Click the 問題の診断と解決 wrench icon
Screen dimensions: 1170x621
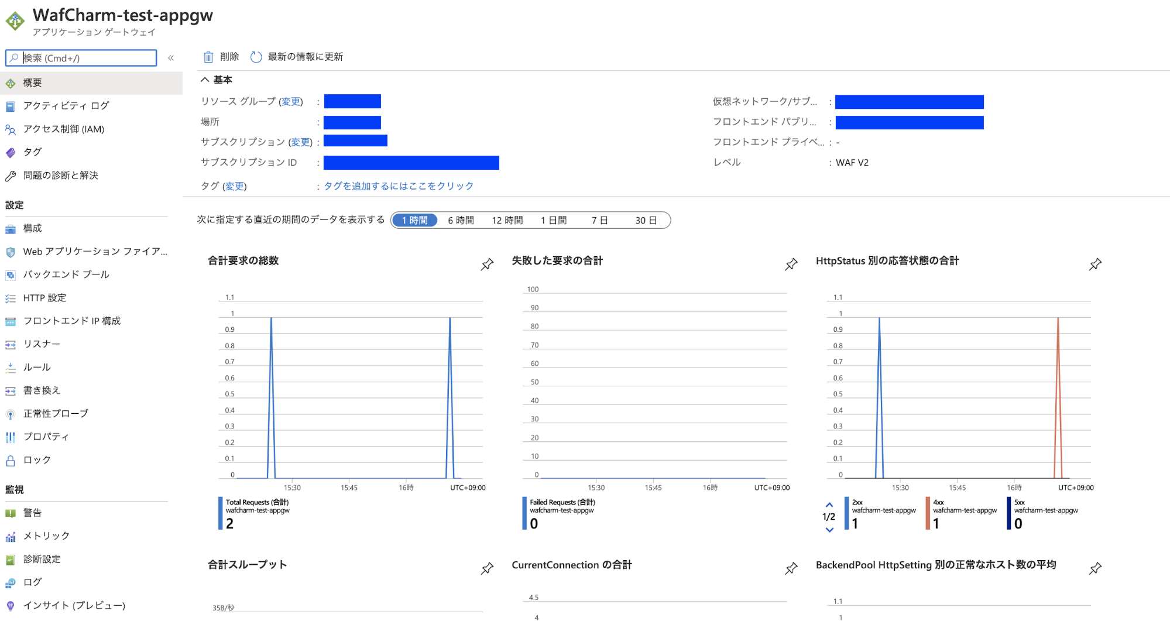(11, 176)
